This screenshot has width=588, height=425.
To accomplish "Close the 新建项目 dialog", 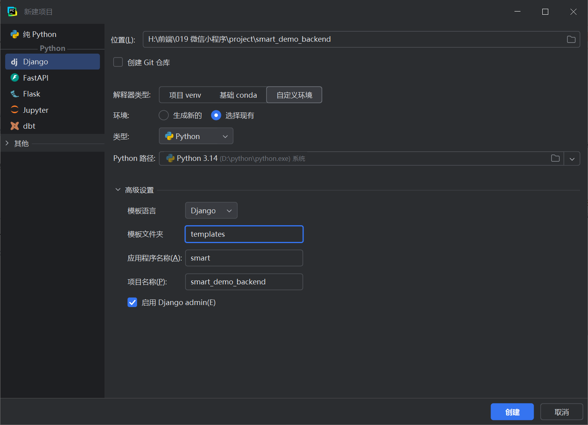I will click(573, 12).
